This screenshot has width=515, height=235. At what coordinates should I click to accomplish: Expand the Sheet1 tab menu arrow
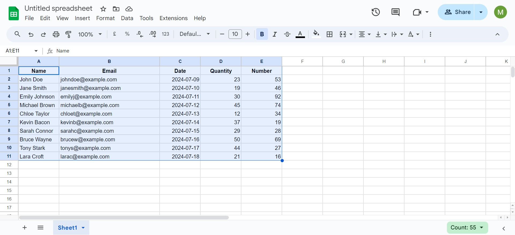point(83,228)
